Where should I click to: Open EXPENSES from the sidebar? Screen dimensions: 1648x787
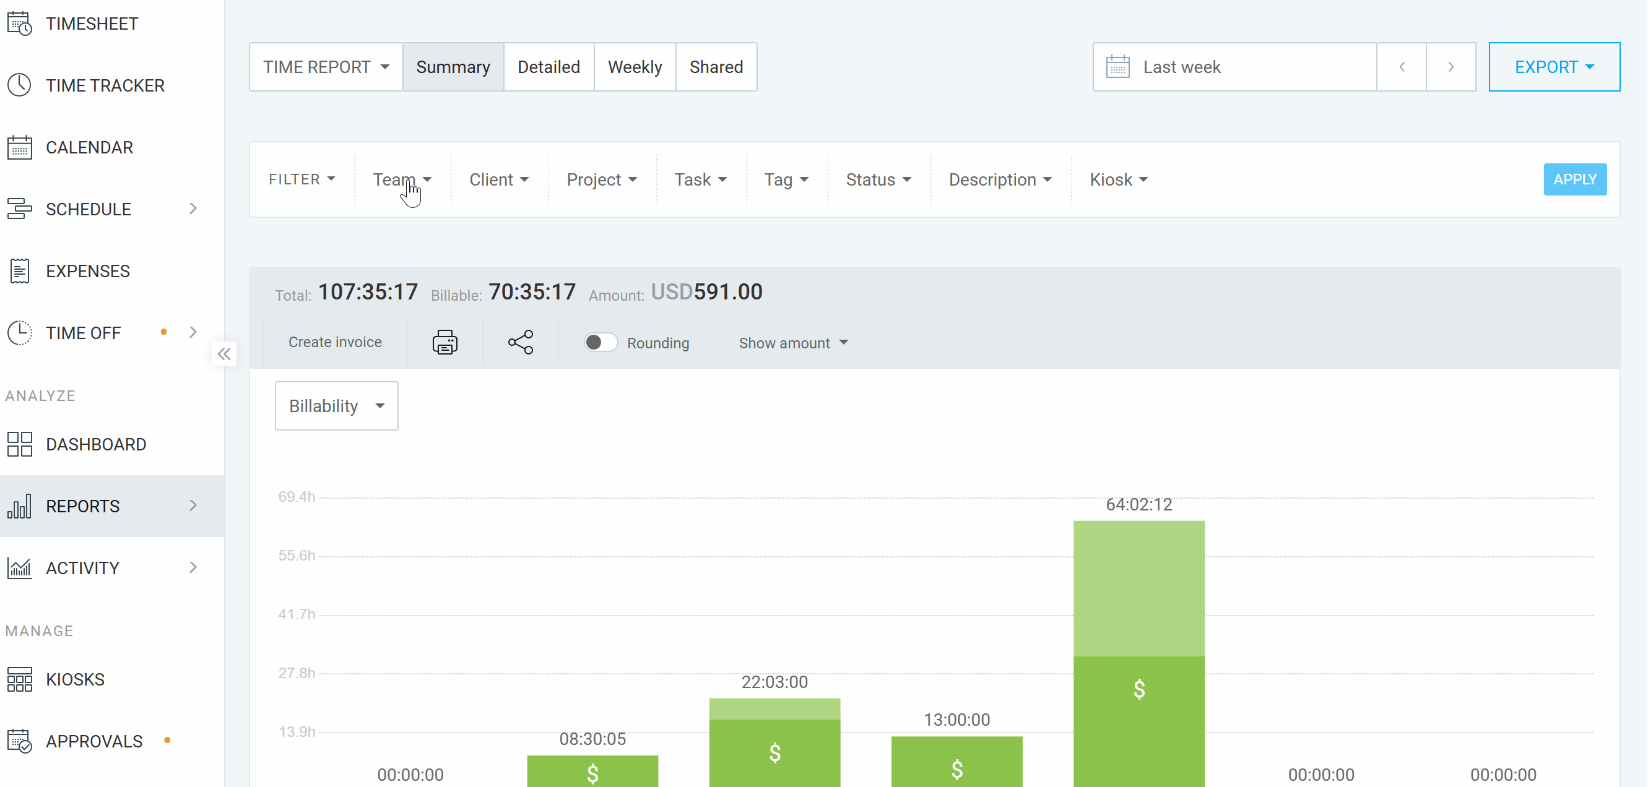click(x=89, y=272)
